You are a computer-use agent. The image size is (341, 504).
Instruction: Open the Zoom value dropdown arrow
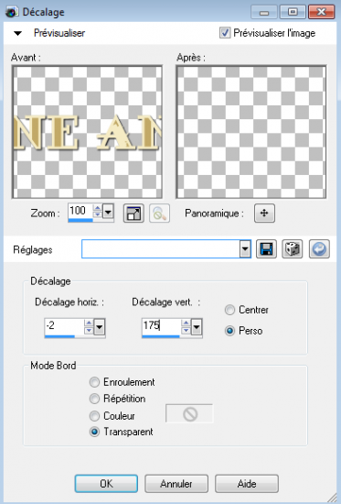tap(108, 212)
